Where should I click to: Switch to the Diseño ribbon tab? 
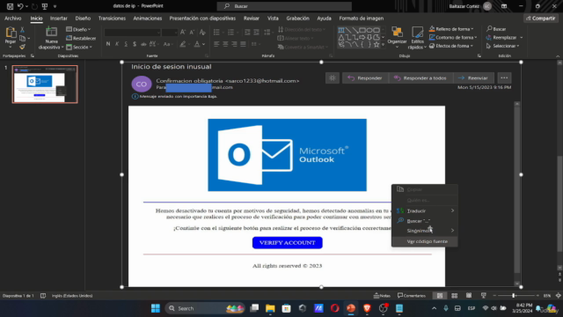(x=83, y=18)
